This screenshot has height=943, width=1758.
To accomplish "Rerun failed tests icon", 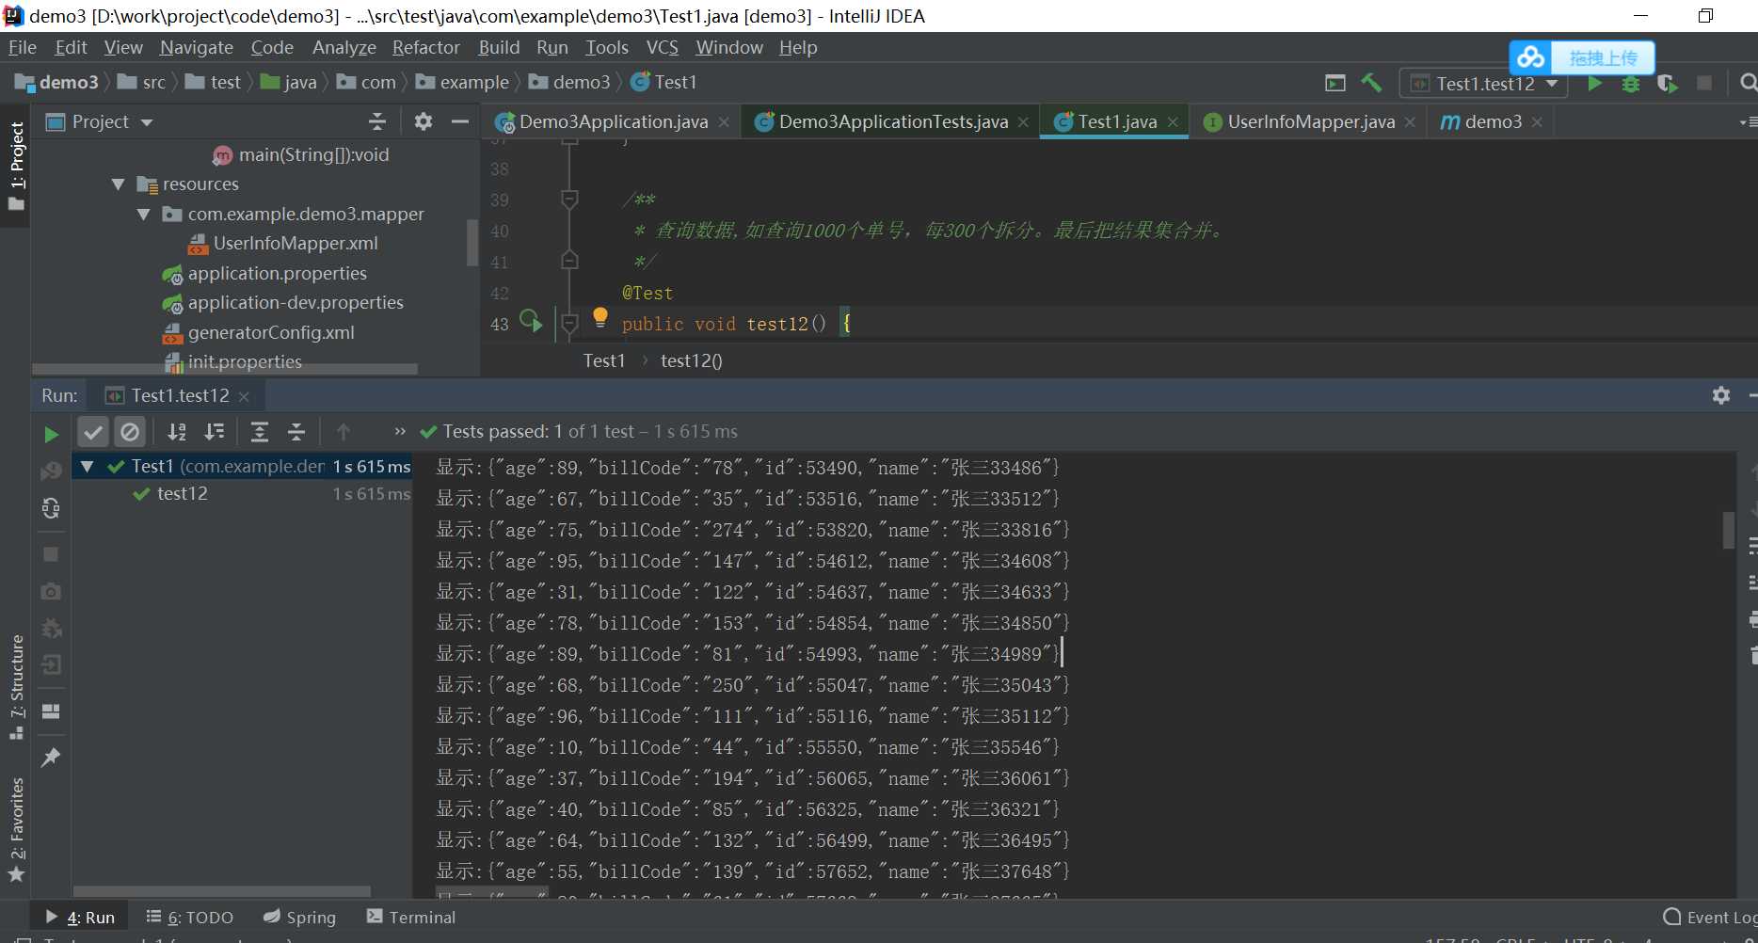I will pyautogui.click(x=51, y=471).
